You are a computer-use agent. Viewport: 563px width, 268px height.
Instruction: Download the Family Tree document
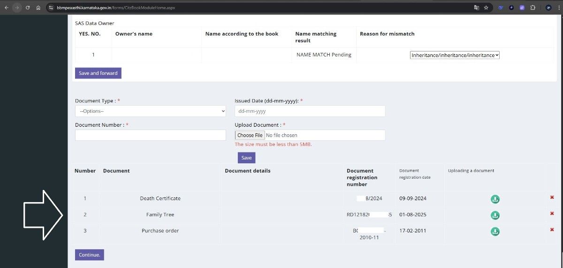(x=495, y=216)
